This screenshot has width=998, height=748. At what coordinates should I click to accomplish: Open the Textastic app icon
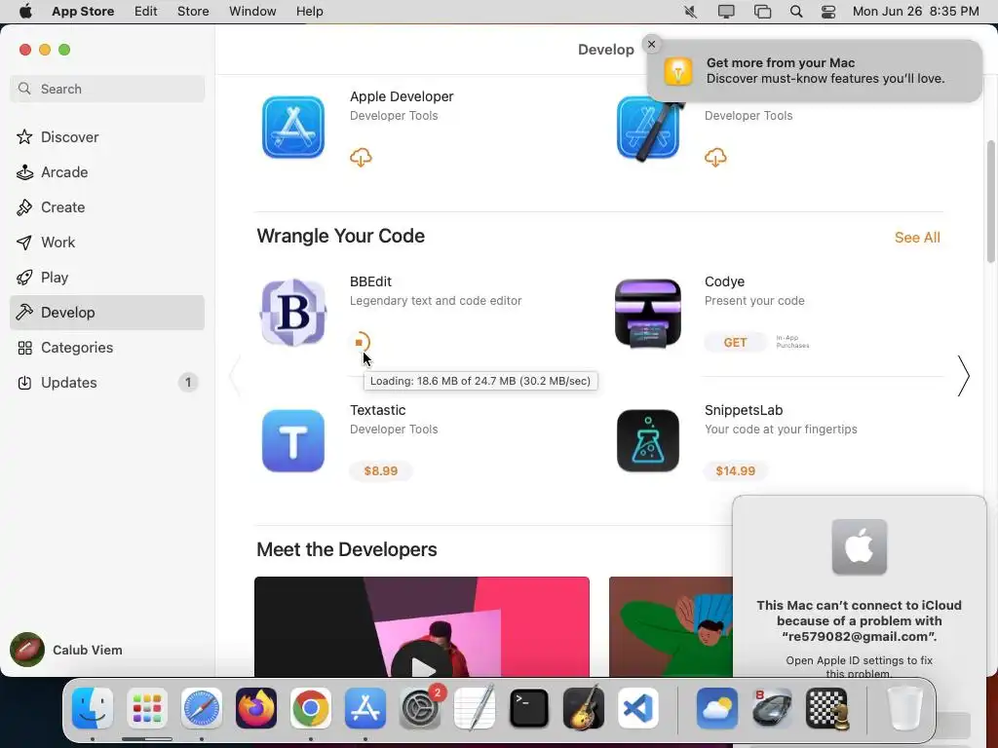(292, 441)
